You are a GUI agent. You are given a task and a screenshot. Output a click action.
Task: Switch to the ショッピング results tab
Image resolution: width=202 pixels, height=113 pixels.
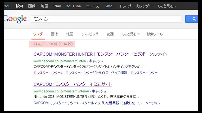90,34
